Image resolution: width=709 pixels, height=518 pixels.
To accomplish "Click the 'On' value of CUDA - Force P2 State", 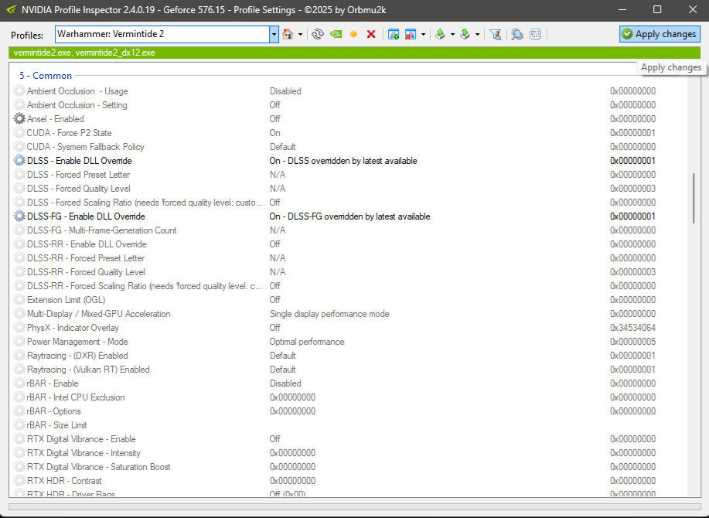I will pyautogui.click(x=275, y=133).
